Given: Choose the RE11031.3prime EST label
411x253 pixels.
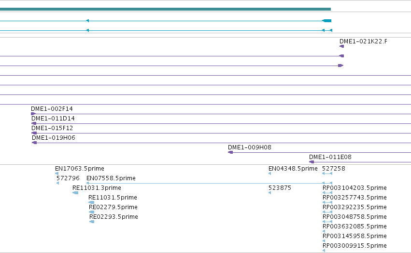Looking at the screenshot, I should tap(97, 188).
